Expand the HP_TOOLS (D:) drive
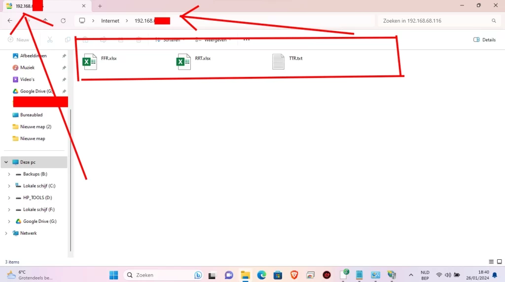The height and width of the screenshot is (282, 505). [x=9, y=198]
